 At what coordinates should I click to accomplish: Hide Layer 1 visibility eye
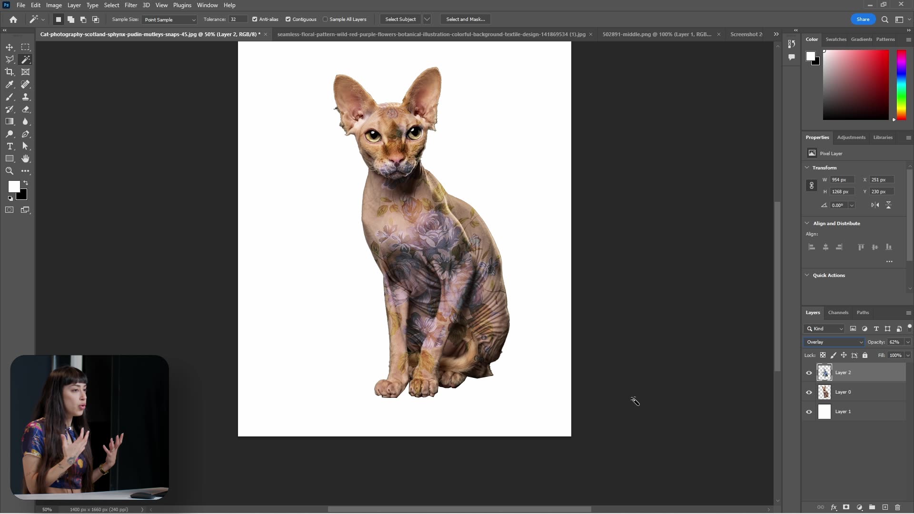809,412
